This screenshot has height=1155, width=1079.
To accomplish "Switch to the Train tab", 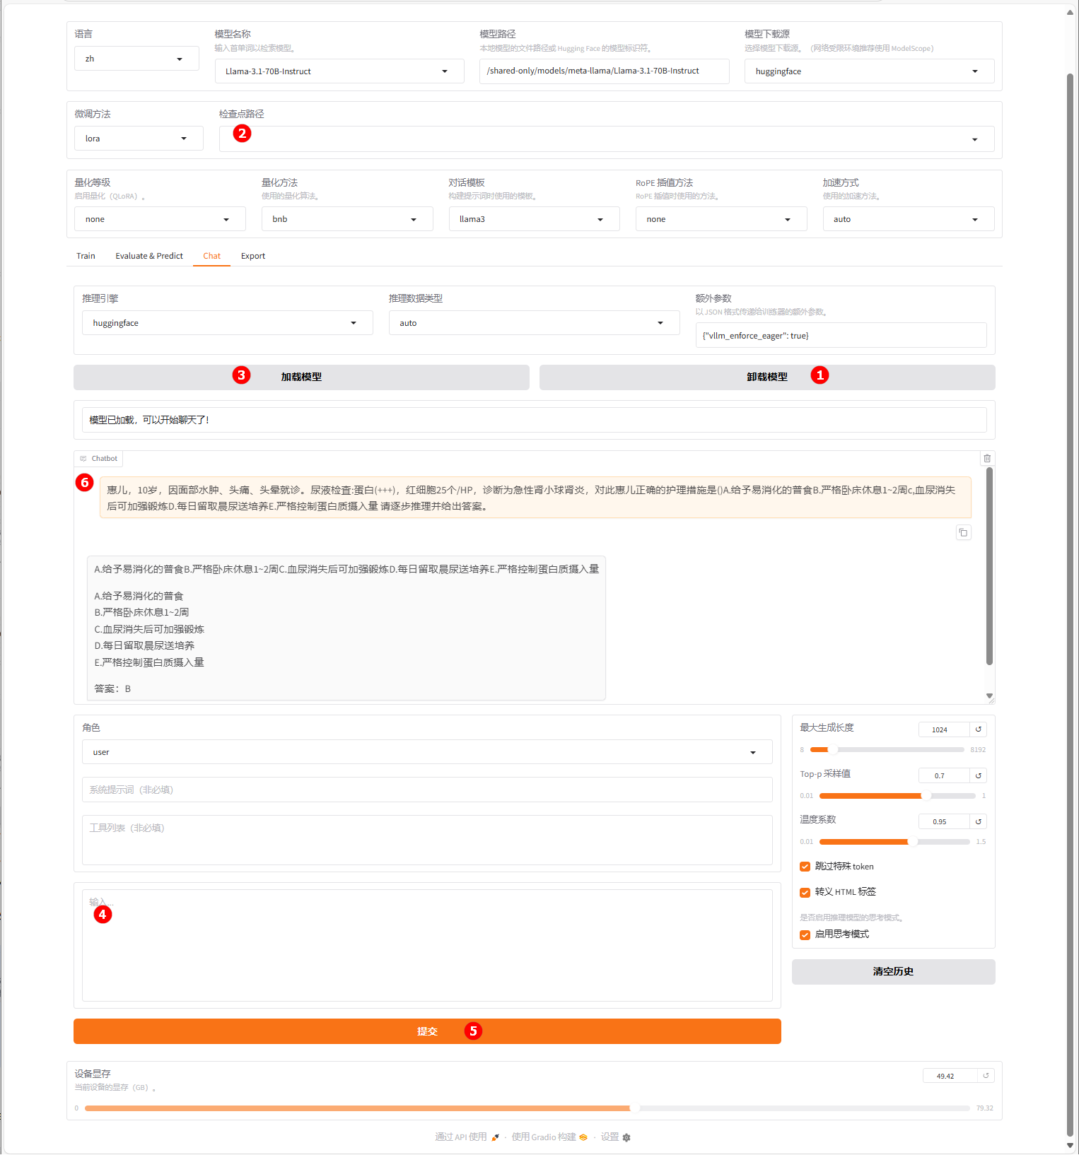I will click(86, 256).
